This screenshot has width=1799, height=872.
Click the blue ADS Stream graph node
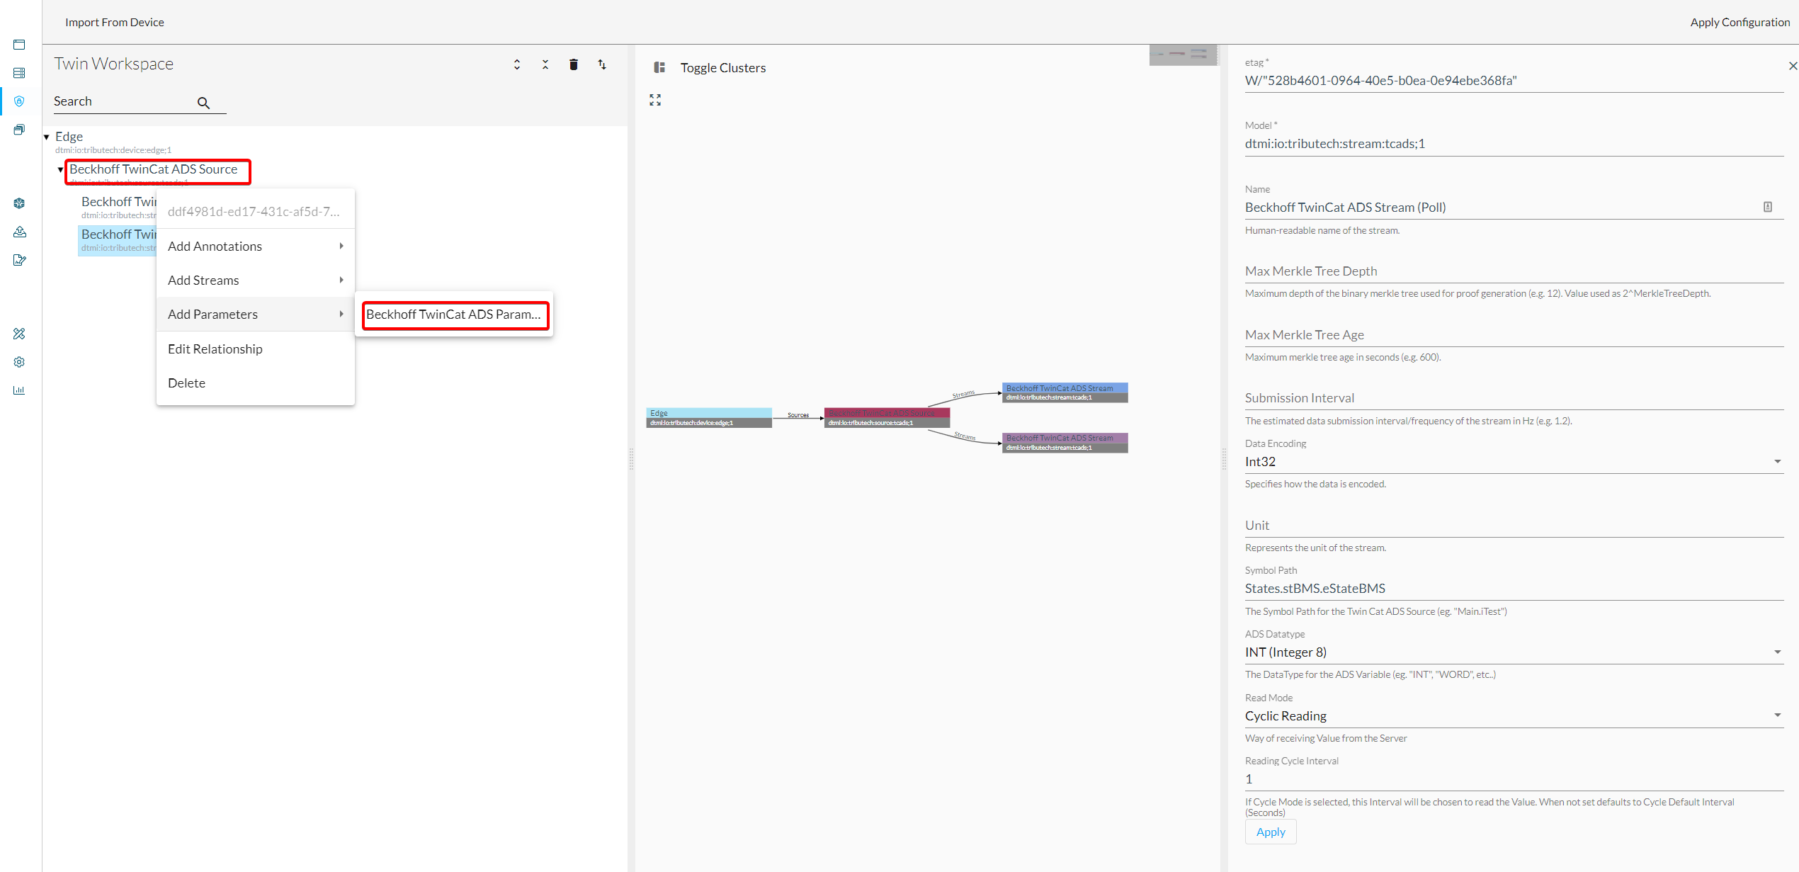(x=1065, y=392)
